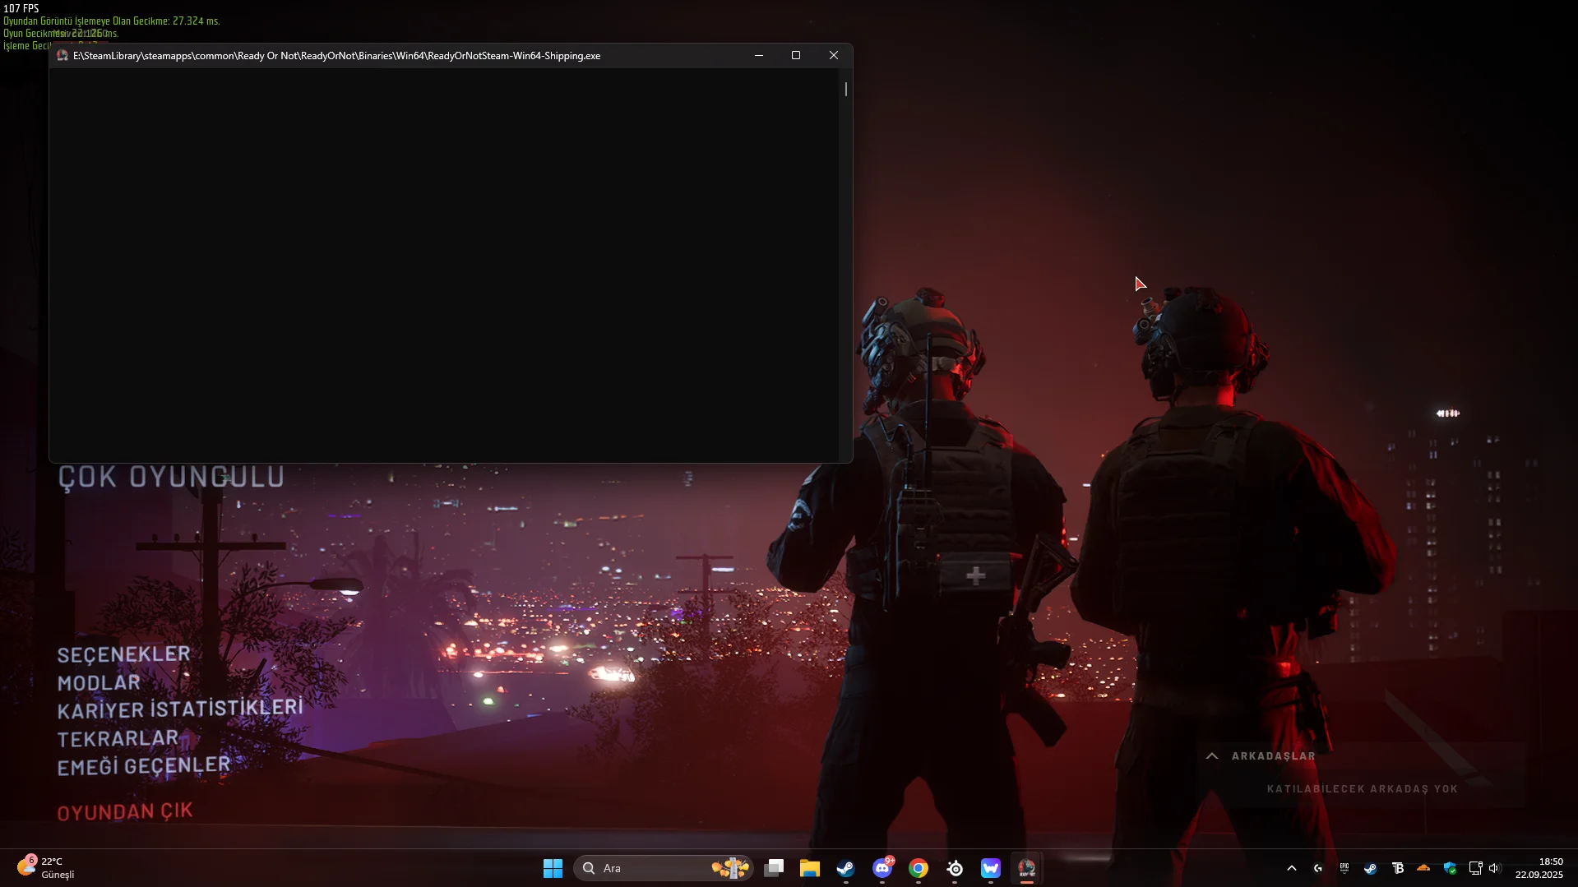This screenshot has height=887, width=1578.
Task: Click the Logitech G tray icon
Action: [1318, 868]
